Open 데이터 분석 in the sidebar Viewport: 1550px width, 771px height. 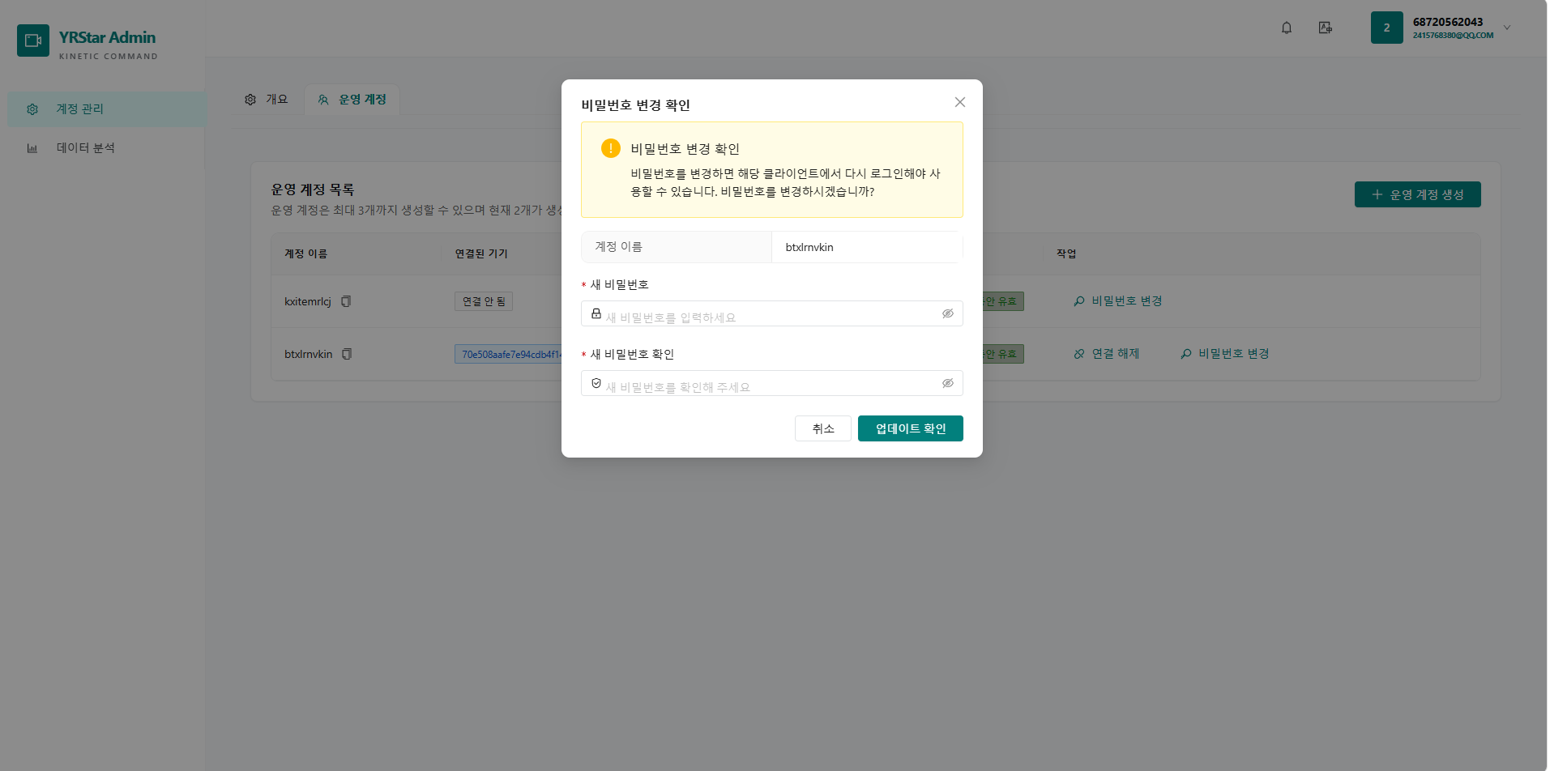coord(106,148)
